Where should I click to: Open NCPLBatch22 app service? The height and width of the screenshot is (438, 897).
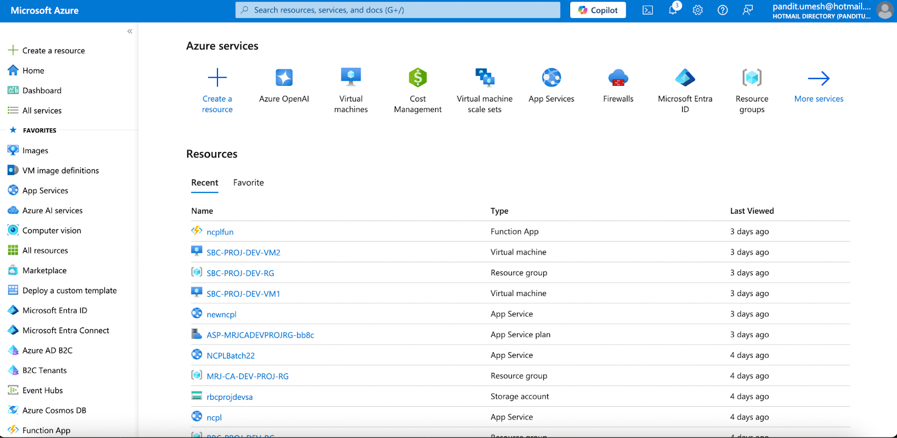coord(230,356)
